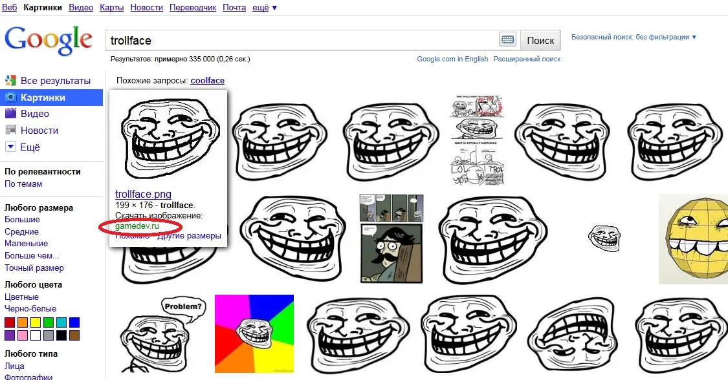Image resolution: width=728 pixels, height=380 pixels.
Task: Pick the yellow color swatch
Action: [x=36, y=322]
